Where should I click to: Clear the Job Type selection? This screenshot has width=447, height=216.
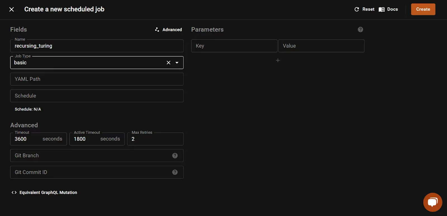pos(168,63)
